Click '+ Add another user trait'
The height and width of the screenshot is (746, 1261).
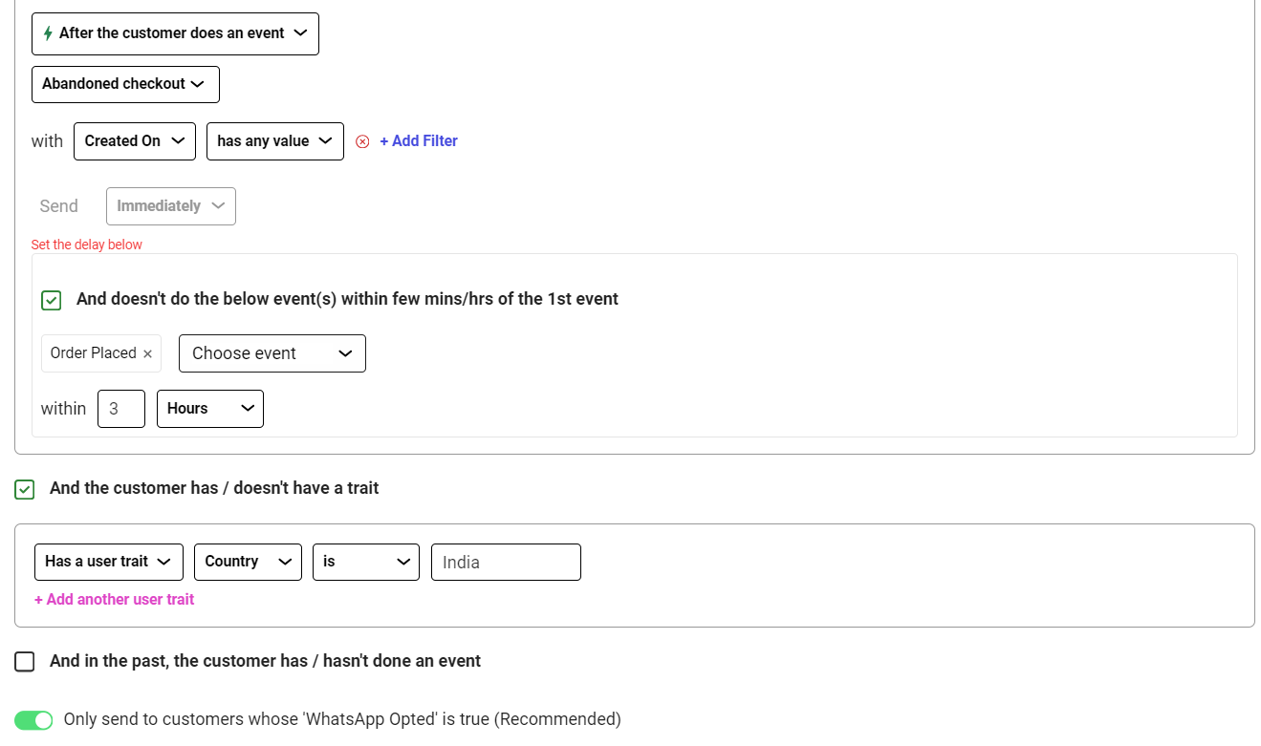[114, 599]
